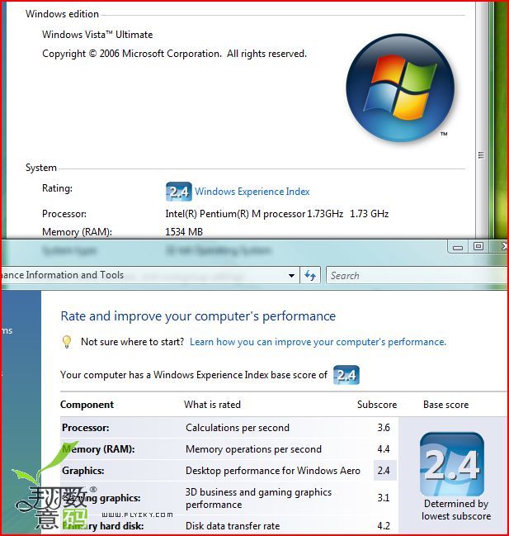Click 'Rate and improve your computer's performance' heading
The height and width of the screenshot is (536, 509).
coord(198,316)
